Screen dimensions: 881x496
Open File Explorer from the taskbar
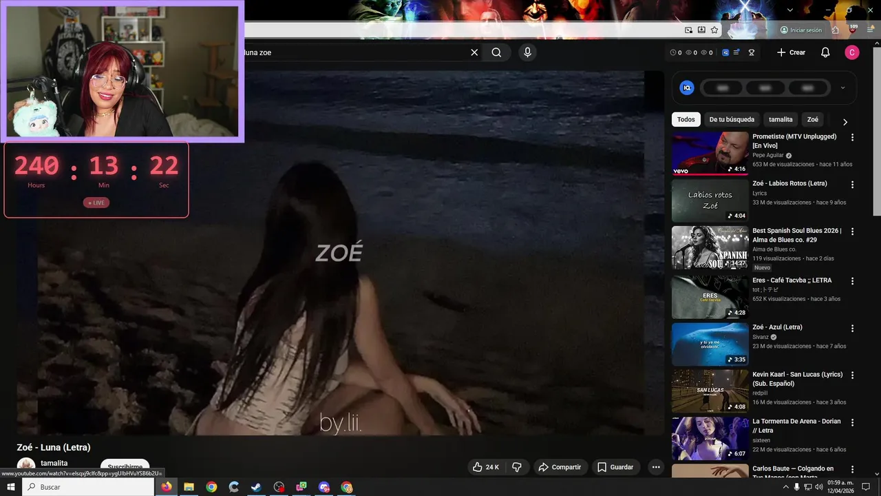(x=189, y=487)
